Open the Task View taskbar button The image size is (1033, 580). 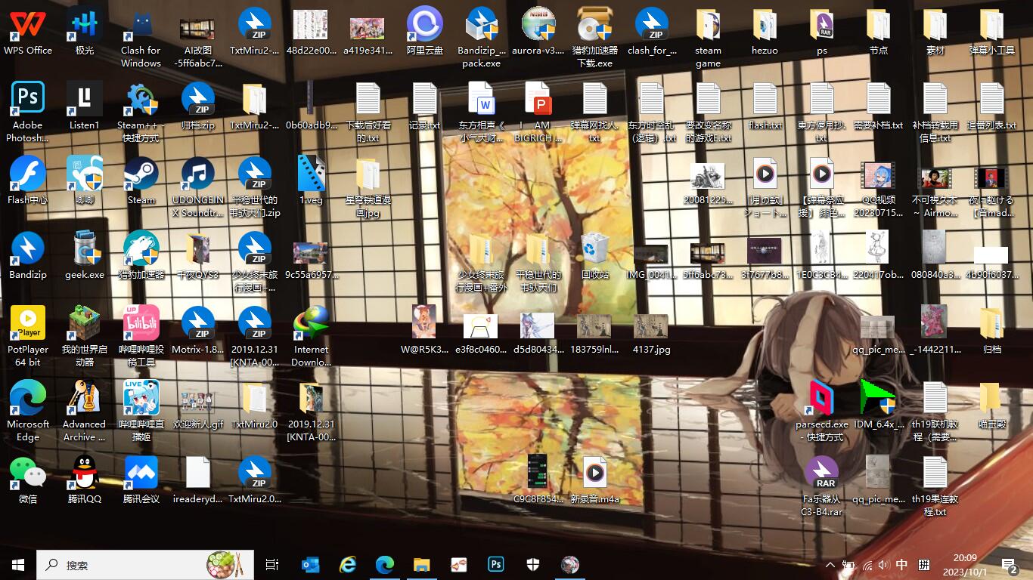pos(272,564)
